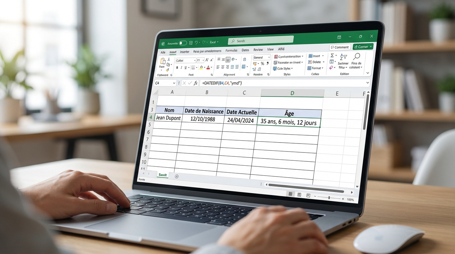This screenshot has width=455, height=254.
Task: Apply the red font color icon
Action: (208, 67)
